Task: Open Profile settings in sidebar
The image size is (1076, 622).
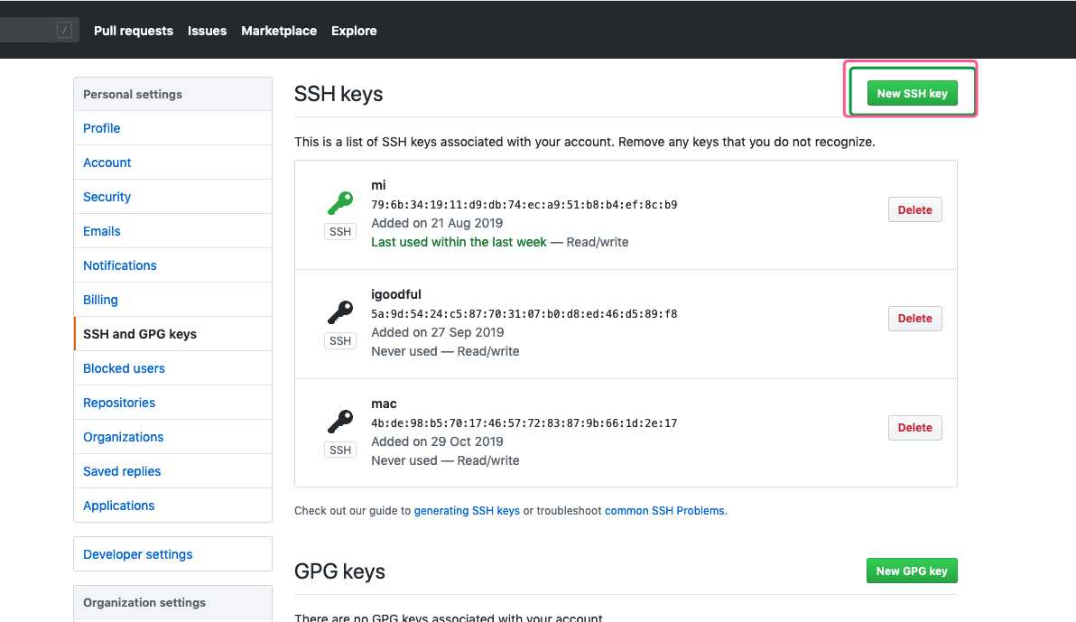Action: pos(173,128)
